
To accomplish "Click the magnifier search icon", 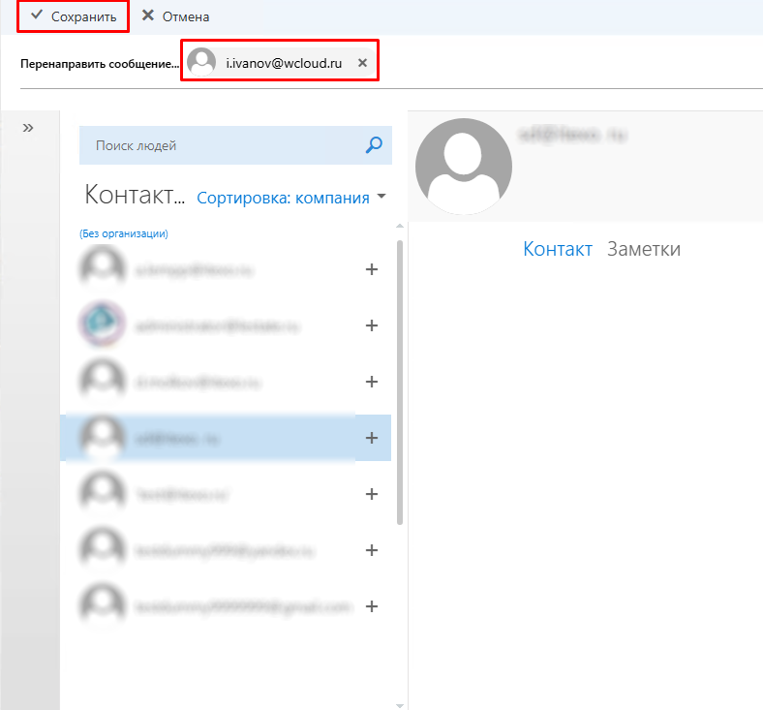I will pyautogui.click(x=374, y=145).
